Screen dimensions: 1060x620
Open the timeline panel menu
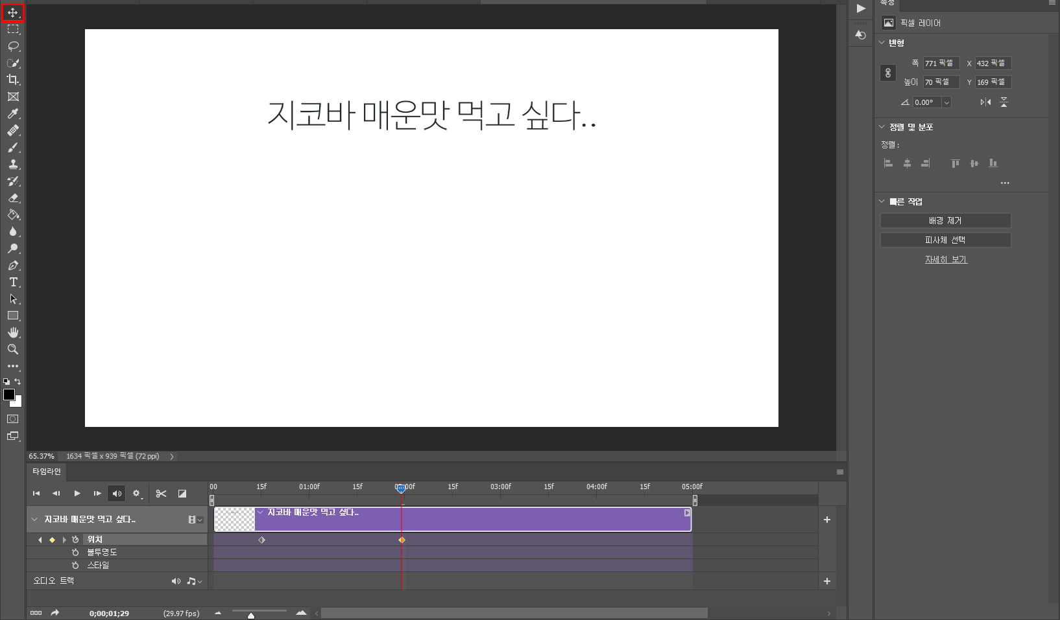tap(840, 472)
